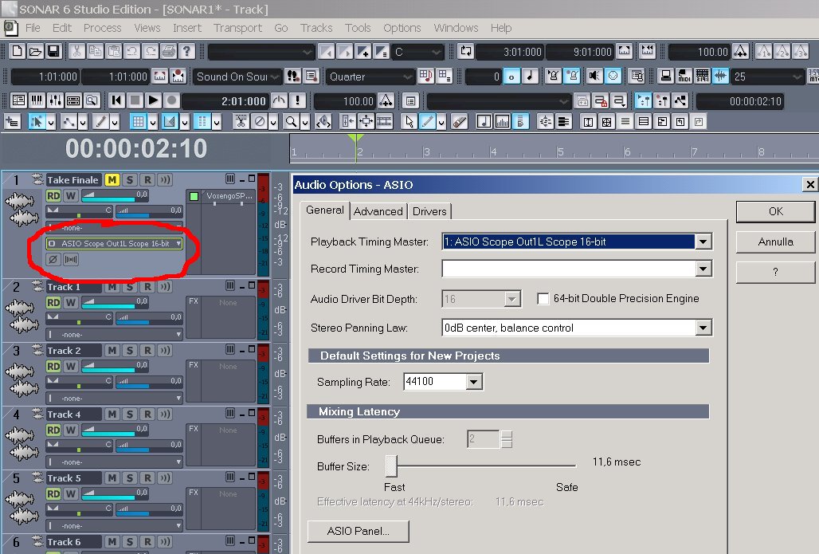Toggle mono/stereo interleave on Take Finale track
The width and height of the screenshot is (819, 554).
tap(71, 259)
